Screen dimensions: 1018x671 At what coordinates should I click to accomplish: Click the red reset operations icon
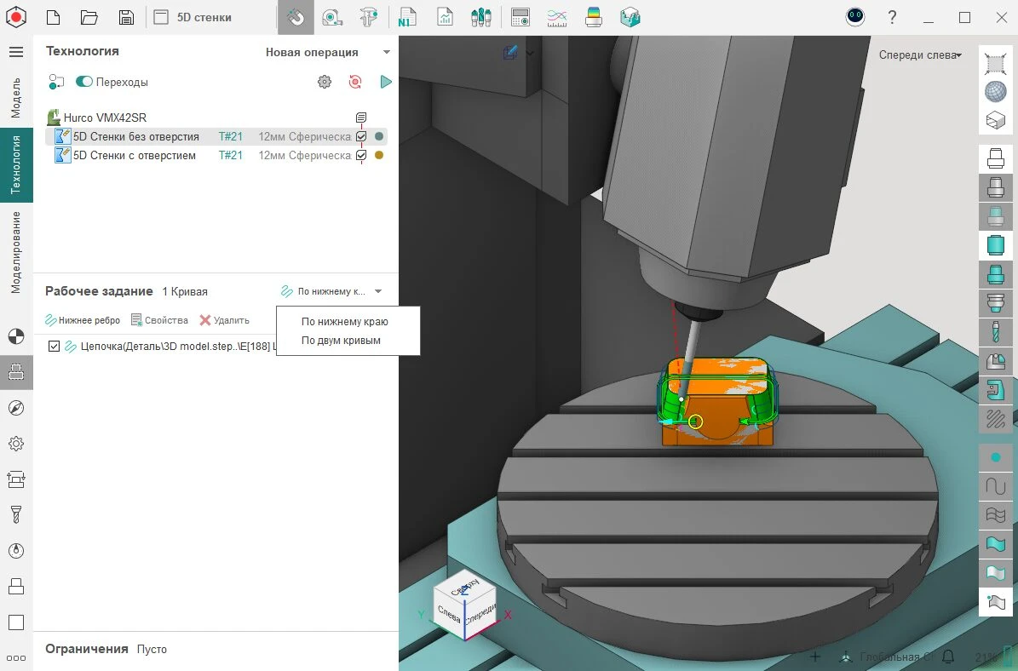pos(355,82)
